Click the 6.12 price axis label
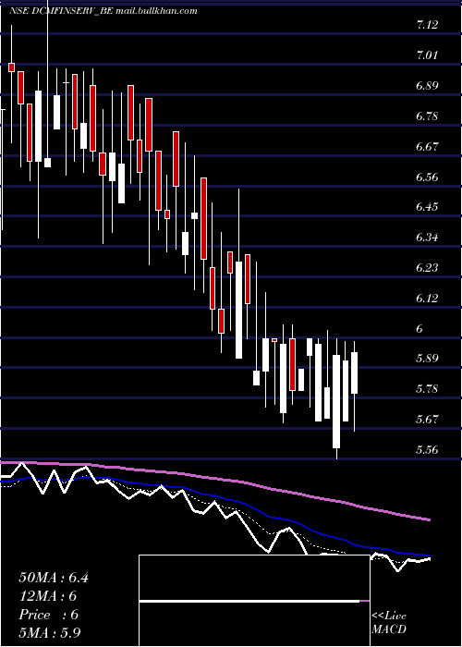 point(427,298)
